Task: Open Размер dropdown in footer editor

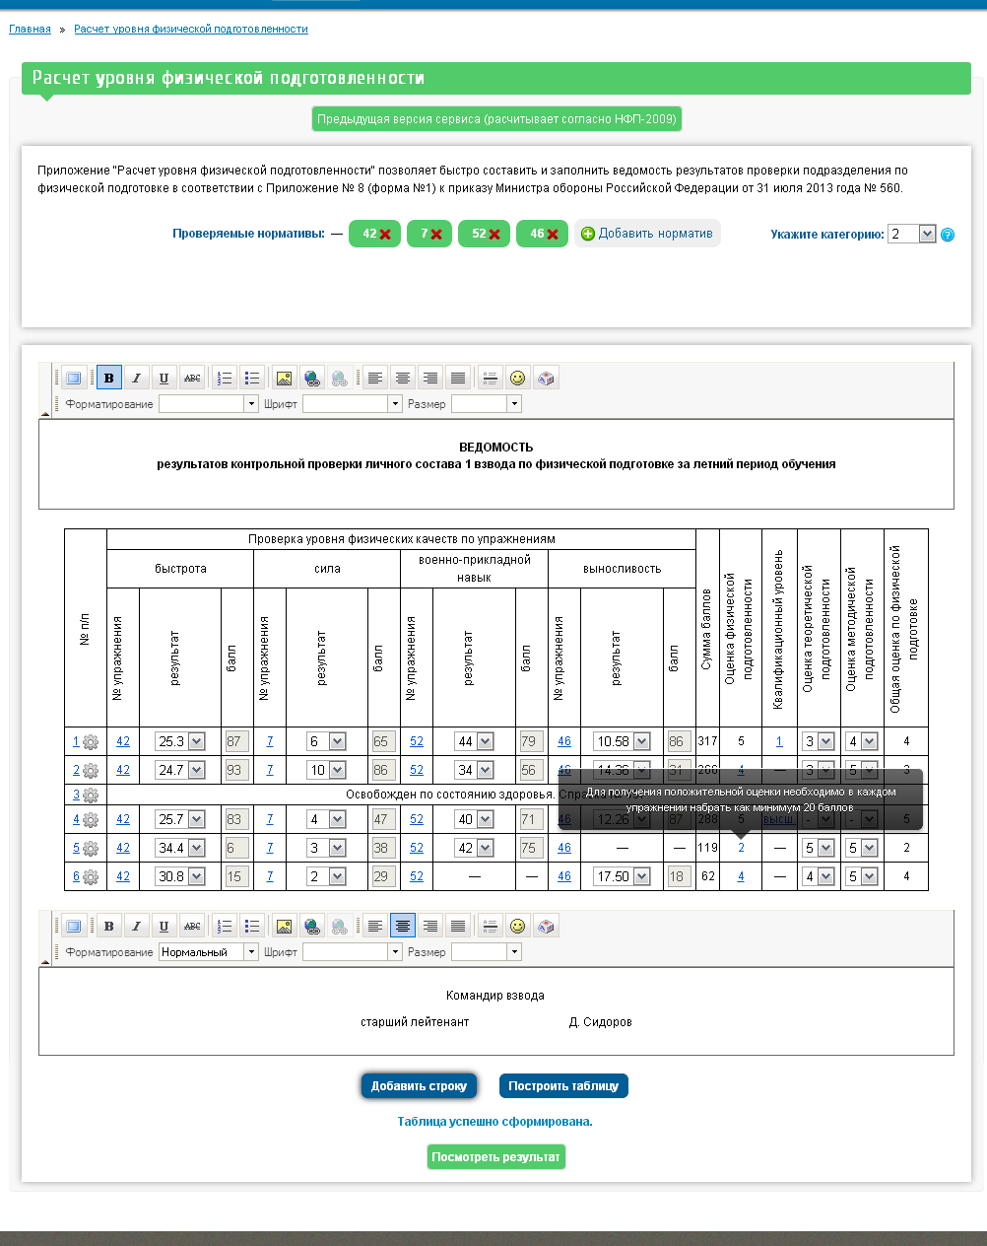Action: point(486,952)
